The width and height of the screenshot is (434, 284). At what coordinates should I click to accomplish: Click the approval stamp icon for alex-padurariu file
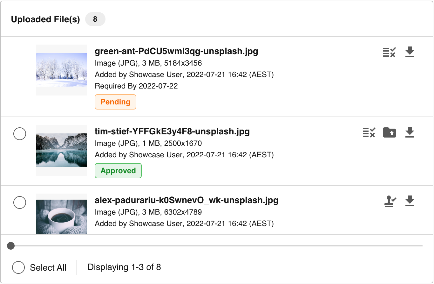390,201
